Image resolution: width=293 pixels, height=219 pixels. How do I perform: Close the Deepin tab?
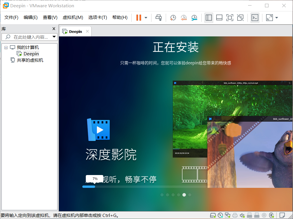tap(87, 31)
